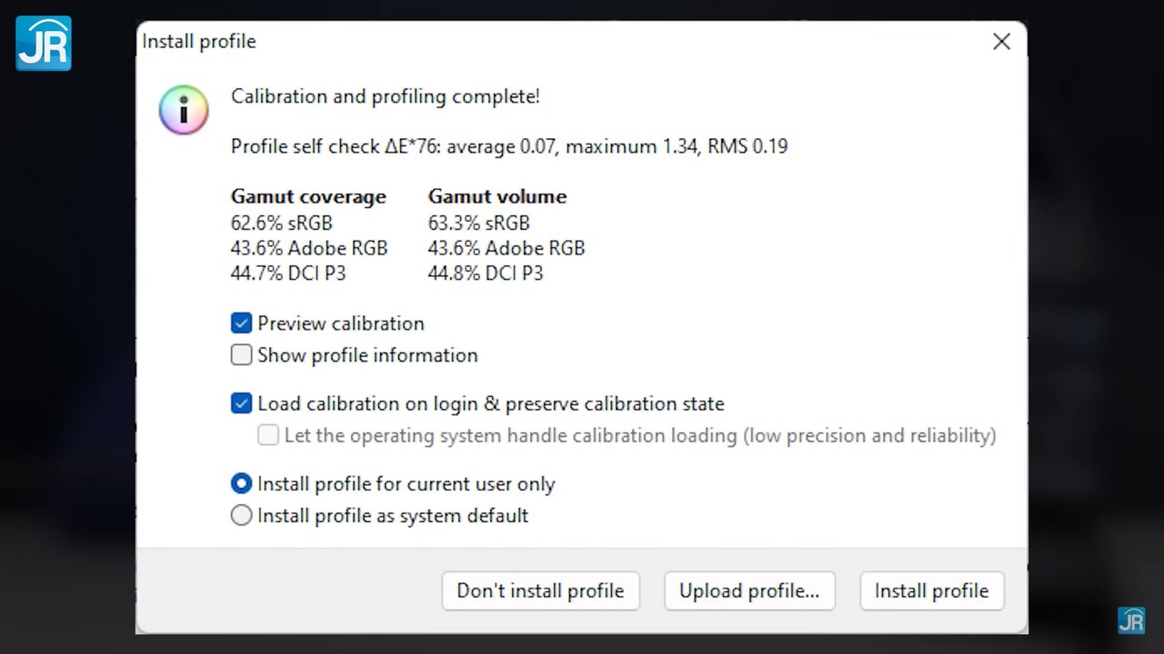The width and height of the screenshot is (1164, 654).
Task: Click the Gamut coverage heading
Action: tap(308, 196)
